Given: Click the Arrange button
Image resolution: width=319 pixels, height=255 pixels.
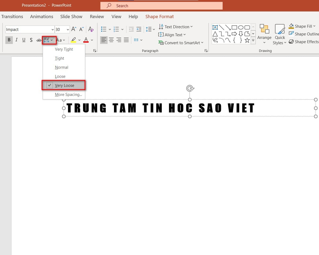Looking at the screenshot, I should (x=264, y=34).
